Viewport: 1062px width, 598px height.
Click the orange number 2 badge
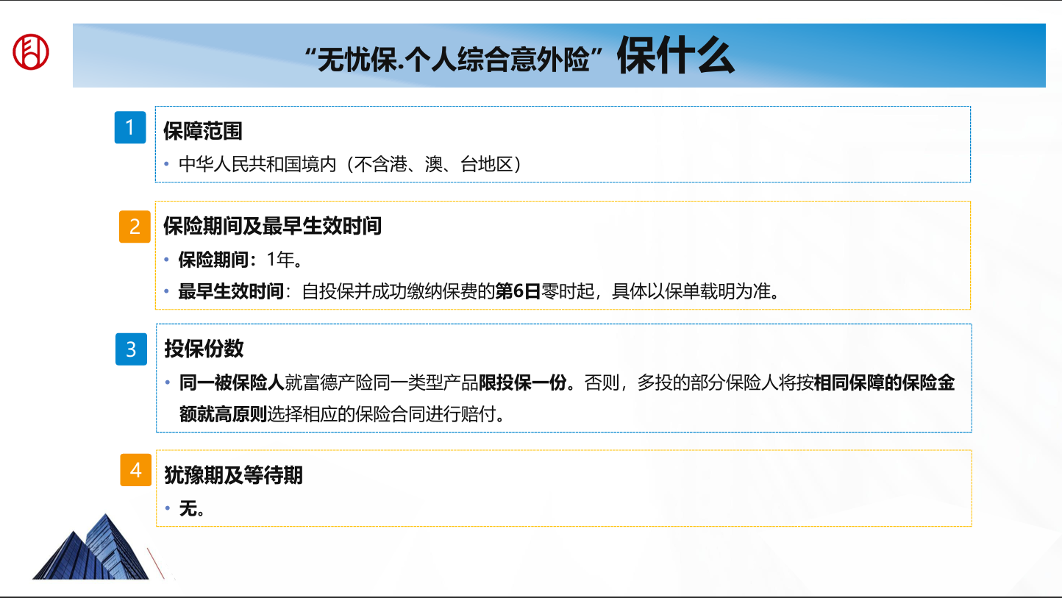tap(135, 226)
